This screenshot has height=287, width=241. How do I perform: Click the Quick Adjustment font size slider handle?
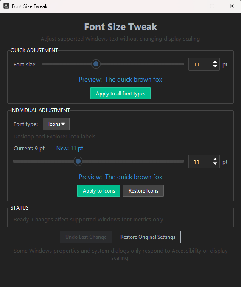tap(96, 64)
